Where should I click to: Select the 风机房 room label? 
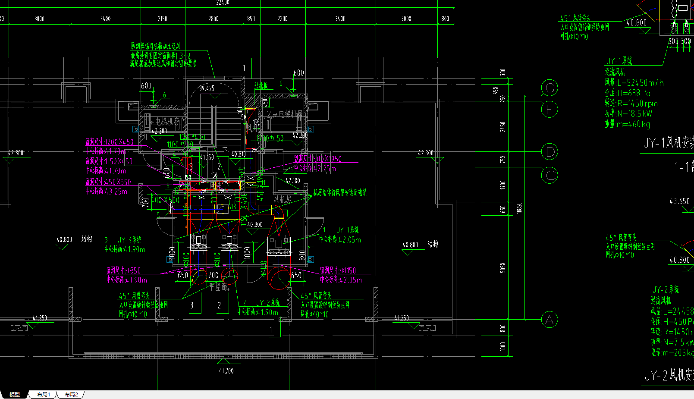pos(283,199)
